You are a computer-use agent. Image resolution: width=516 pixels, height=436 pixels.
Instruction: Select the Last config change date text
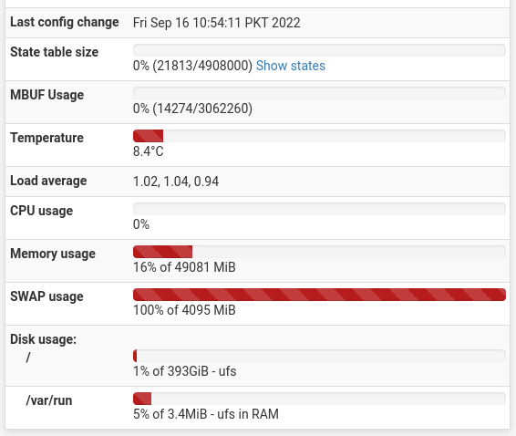click(x=217, y=23)
